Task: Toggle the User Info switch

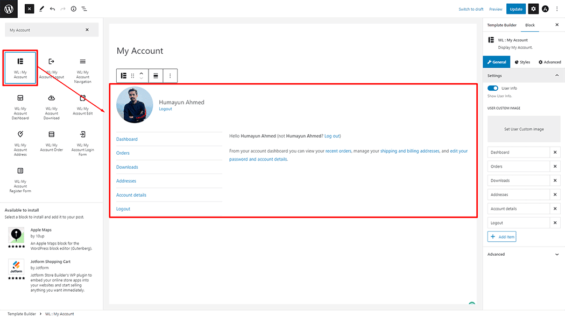Action: tap(493, 88)
